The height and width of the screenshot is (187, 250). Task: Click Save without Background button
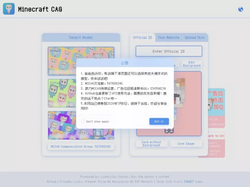coord(151,144)
